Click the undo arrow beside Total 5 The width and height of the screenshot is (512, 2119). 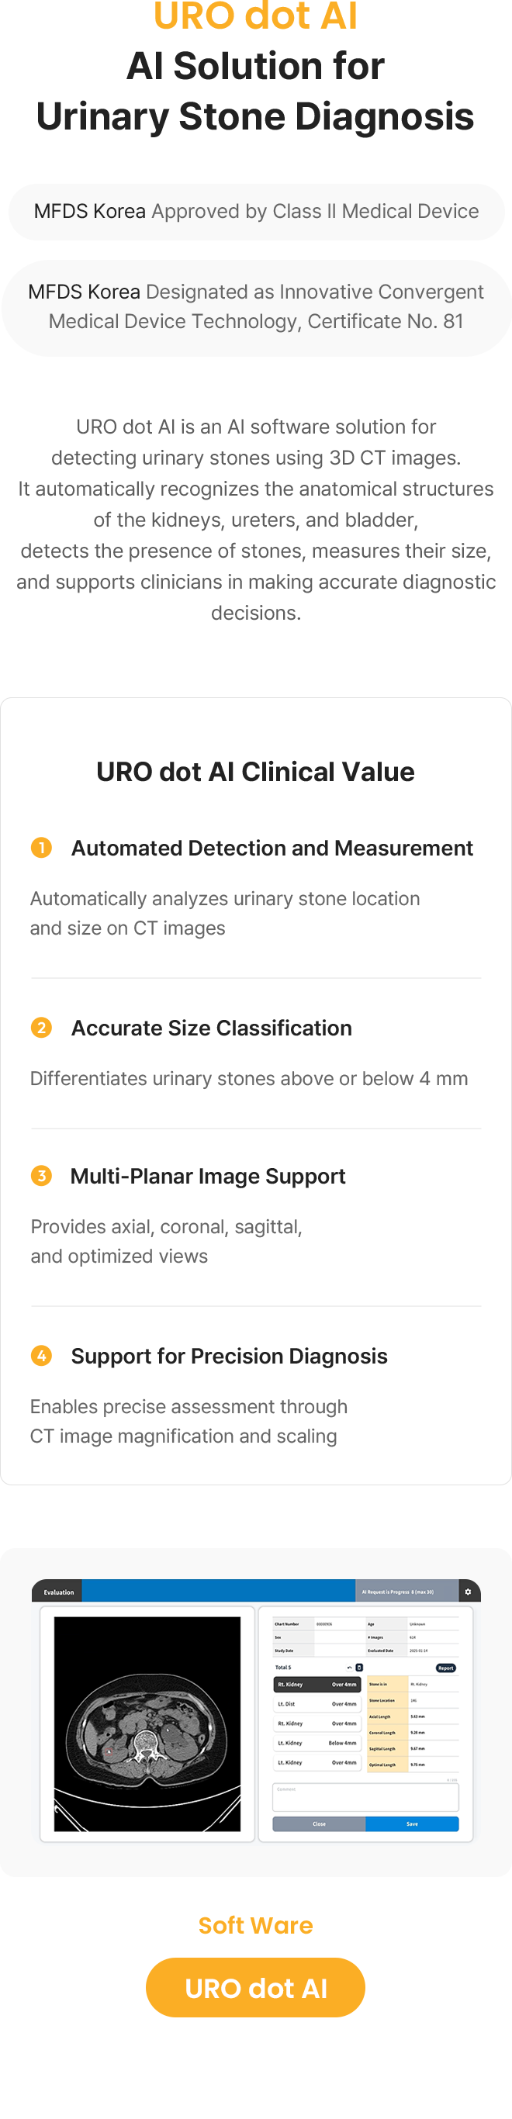tap(350, 1668)
